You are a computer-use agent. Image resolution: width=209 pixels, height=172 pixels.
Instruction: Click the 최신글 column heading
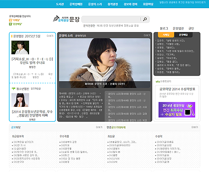tap(111, 136)
